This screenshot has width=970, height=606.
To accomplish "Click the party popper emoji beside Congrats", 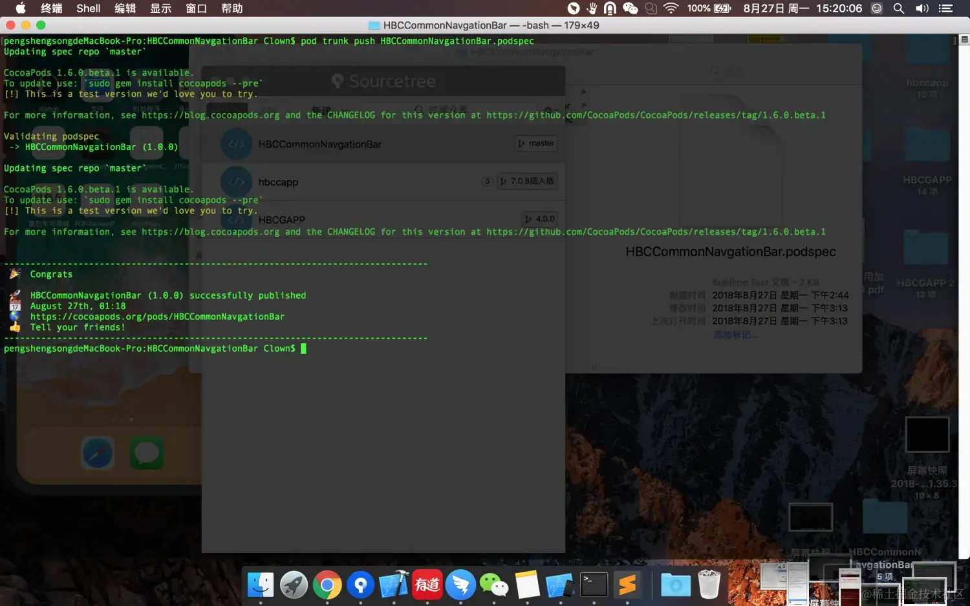I will tap(15, 274).
